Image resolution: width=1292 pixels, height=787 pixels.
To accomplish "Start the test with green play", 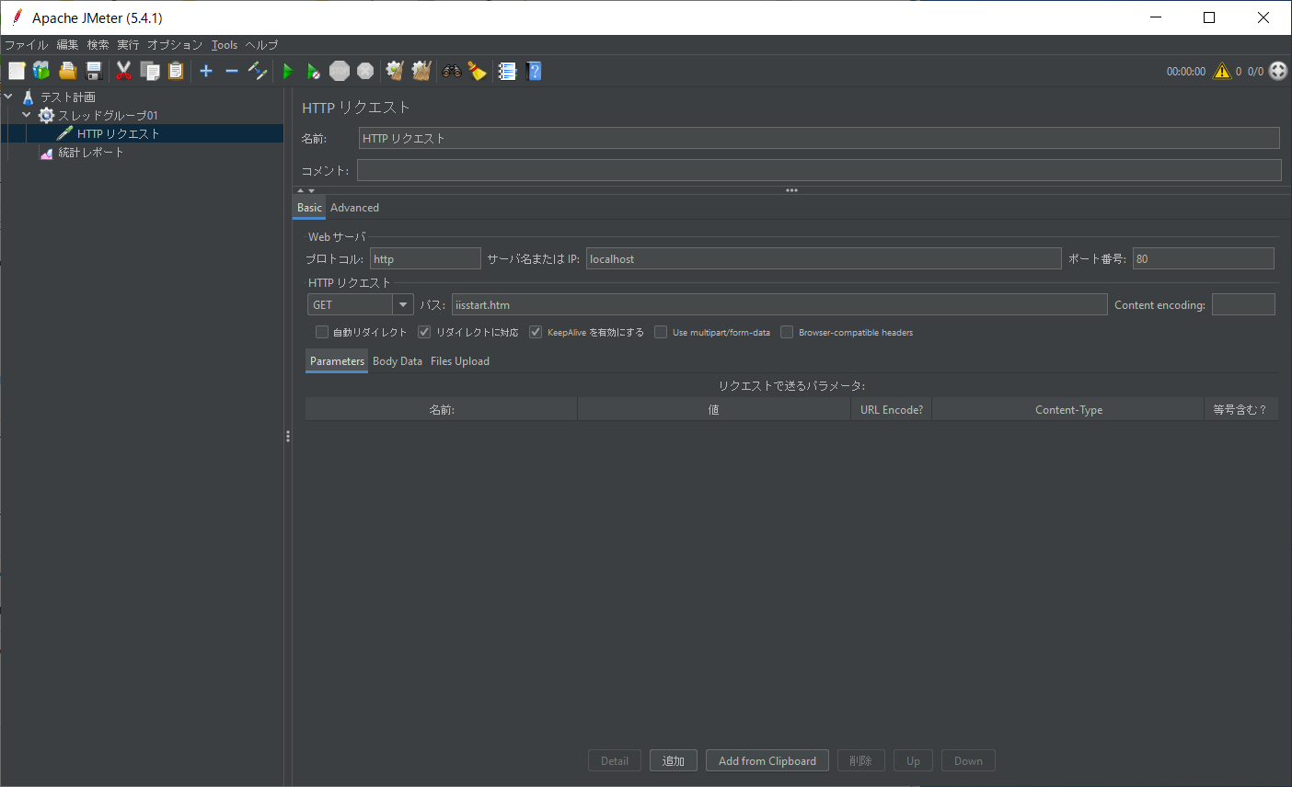I will (288, 71).
